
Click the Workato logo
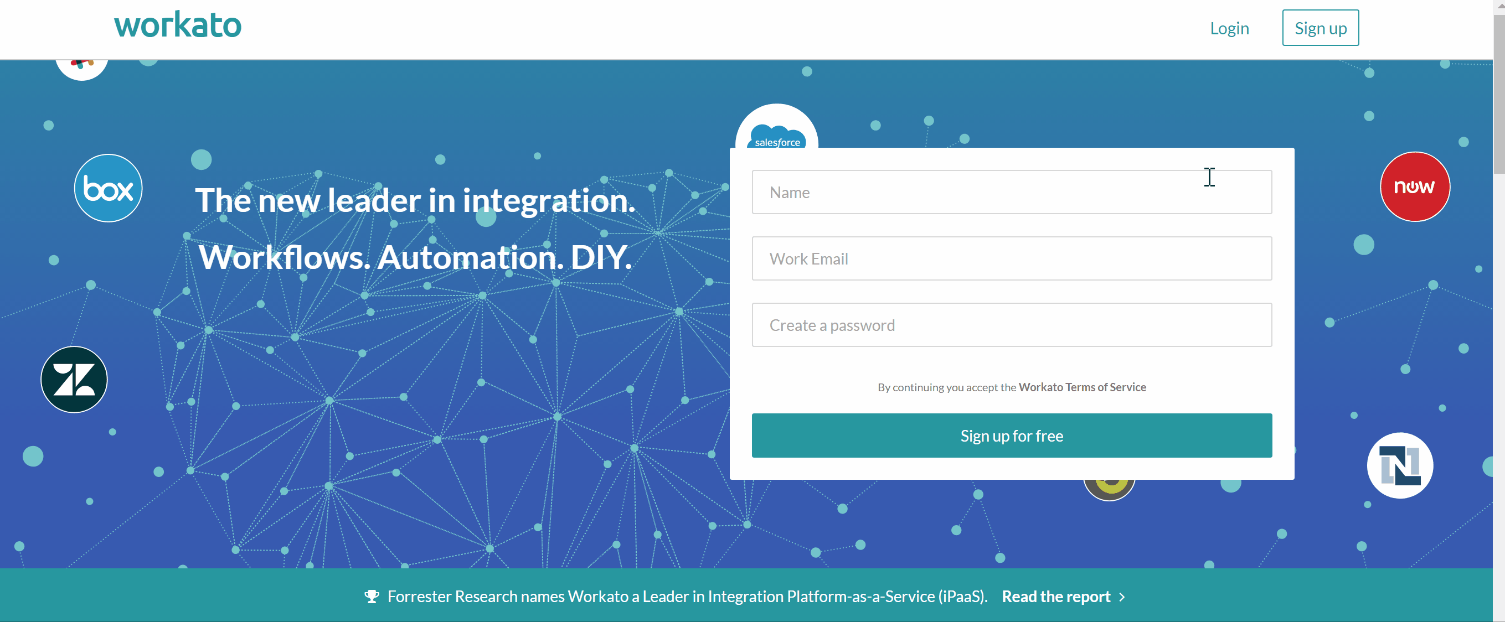click(178, 25)
